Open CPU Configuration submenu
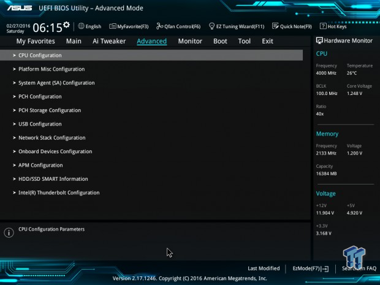380x285 pixels. point(151,55)
